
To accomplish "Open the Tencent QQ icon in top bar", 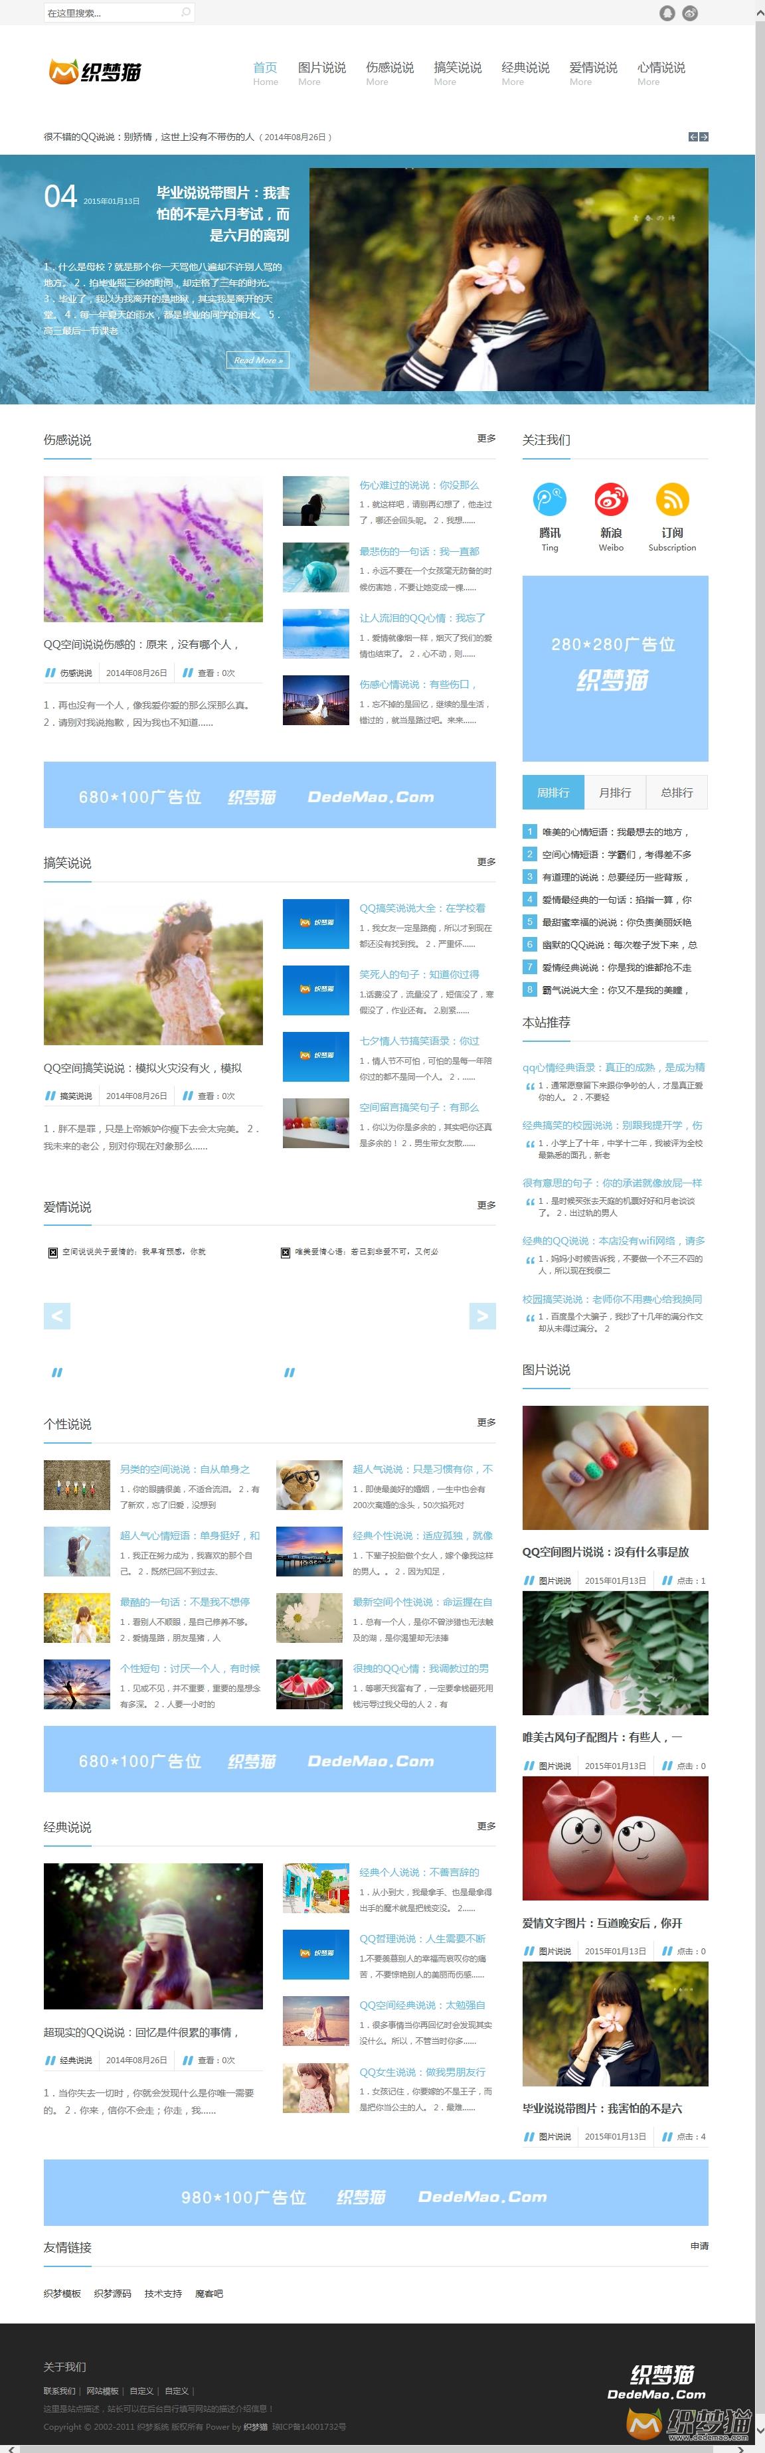I will (x=667, y=13).
